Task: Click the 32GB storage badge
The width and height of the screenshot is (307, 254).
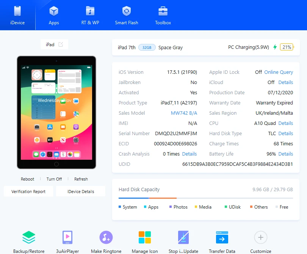Action: 147,47
